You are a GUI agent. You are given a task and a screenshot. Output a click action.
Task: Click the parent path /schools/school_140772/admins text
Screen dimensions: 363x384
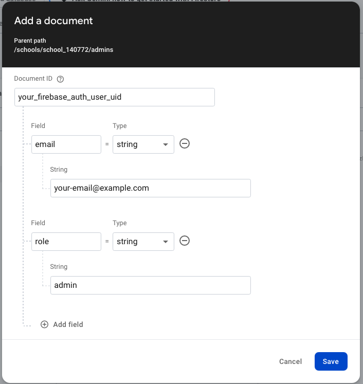[x=64, y=50]
